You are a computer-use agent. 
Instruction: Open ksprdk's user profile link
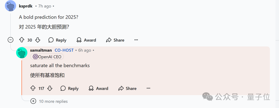click(x=26, y=6)
